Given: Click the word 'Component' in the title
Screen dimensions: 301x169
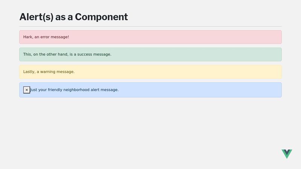Looking at the screenshot, I should click(x=101, y=17).
